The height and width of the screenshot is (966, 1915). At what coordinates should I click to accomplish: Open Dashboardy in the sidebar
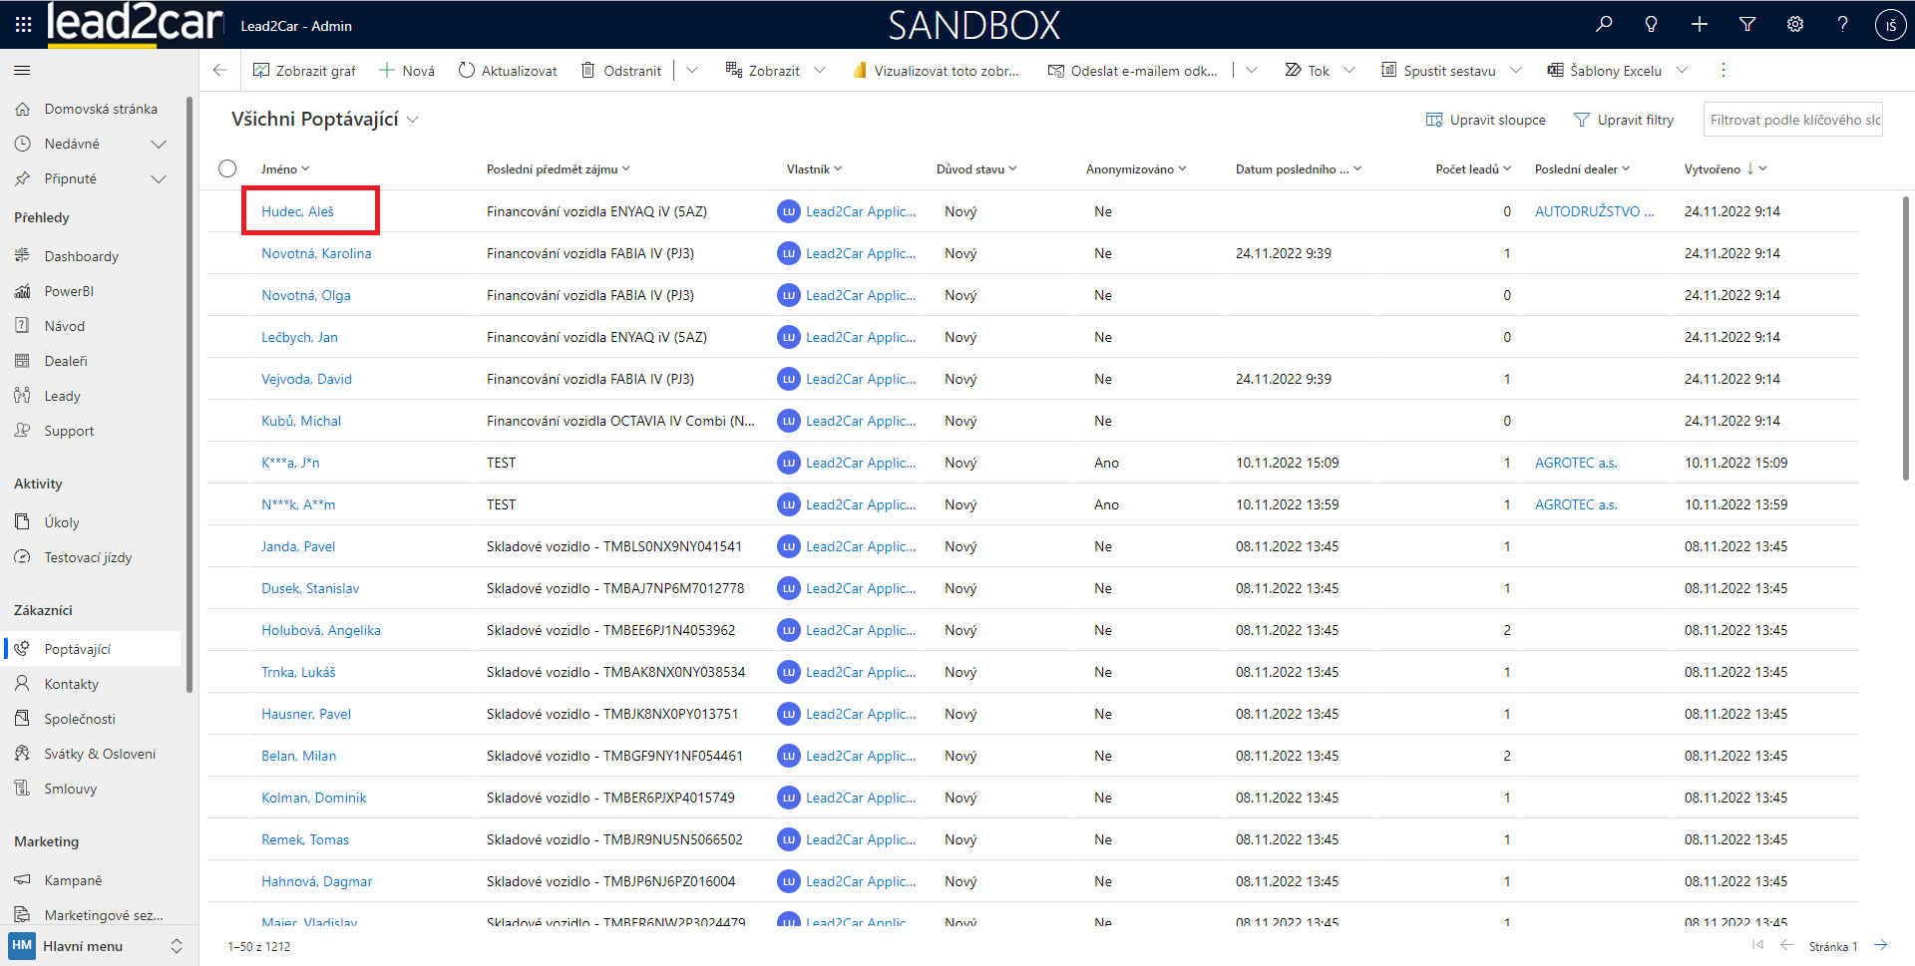click(x=81, y=256)
